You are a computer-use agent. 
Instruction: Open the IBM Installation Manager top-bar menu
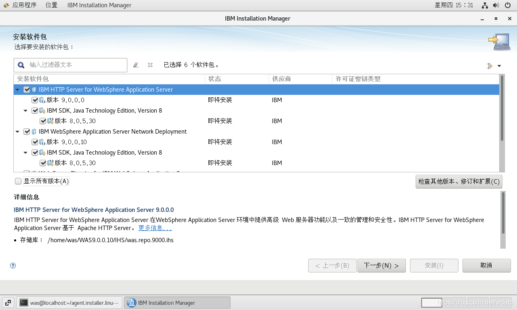pos(99,5)
